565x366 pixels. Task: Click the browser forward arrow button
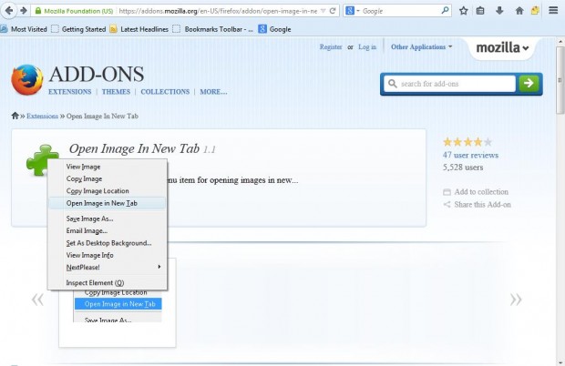coord(24,11)
